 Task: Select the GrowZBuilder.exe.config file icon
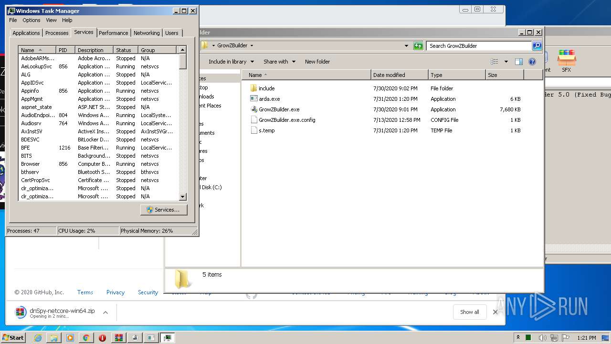point(254,120)
